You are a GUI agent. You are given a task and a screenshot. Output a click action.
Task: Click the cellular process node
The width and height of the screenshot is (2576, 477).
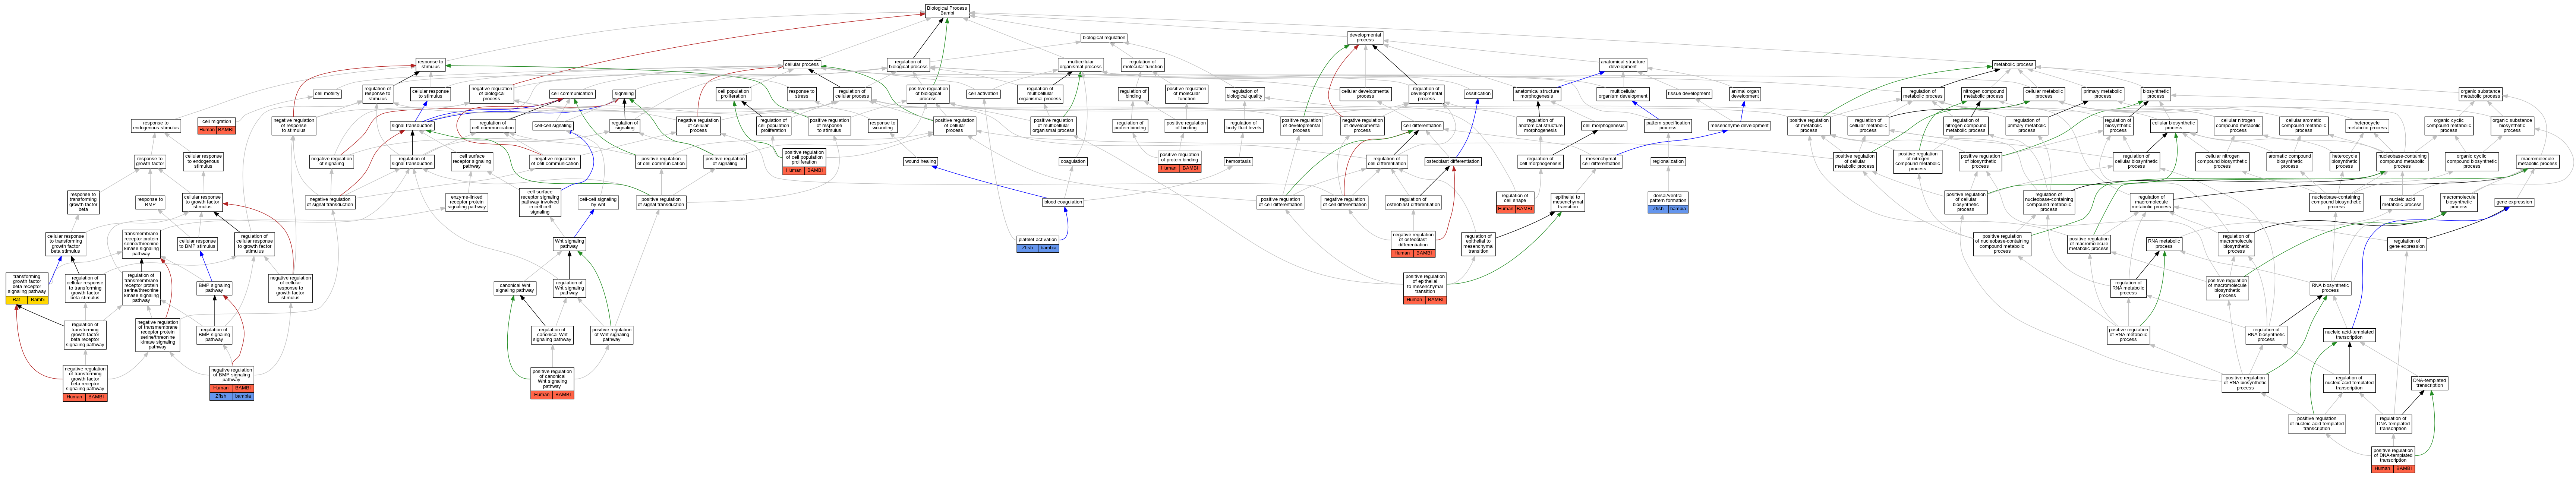802,64
